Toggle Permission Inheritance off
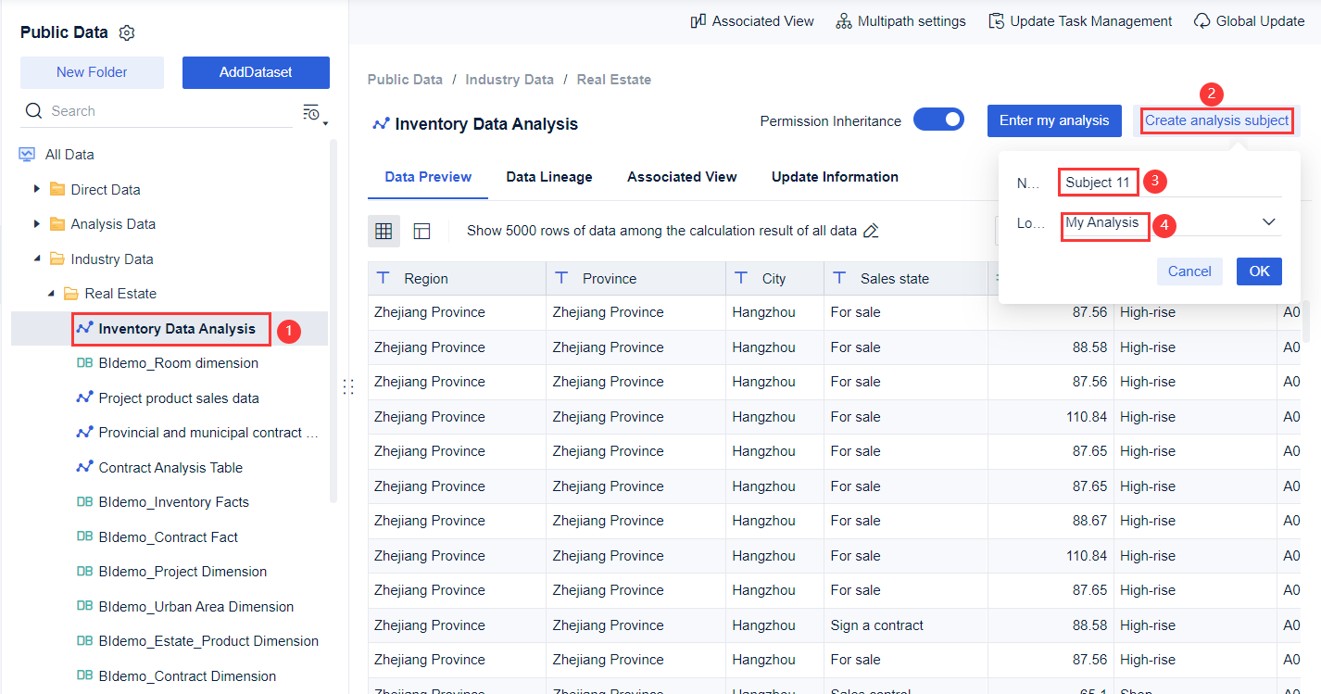This screenshot has height=694, width=1321. pyautogui.click(x=938, y=120)
